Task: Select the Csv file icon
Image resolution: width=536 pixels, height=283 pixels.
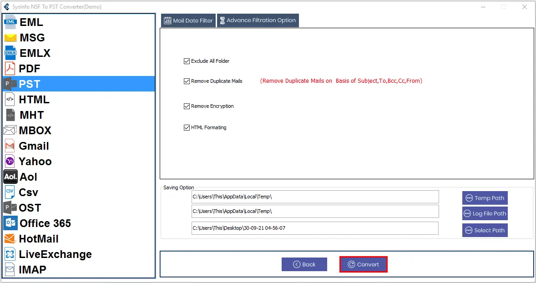Action: pyautogui.click(x=10, y=192)
